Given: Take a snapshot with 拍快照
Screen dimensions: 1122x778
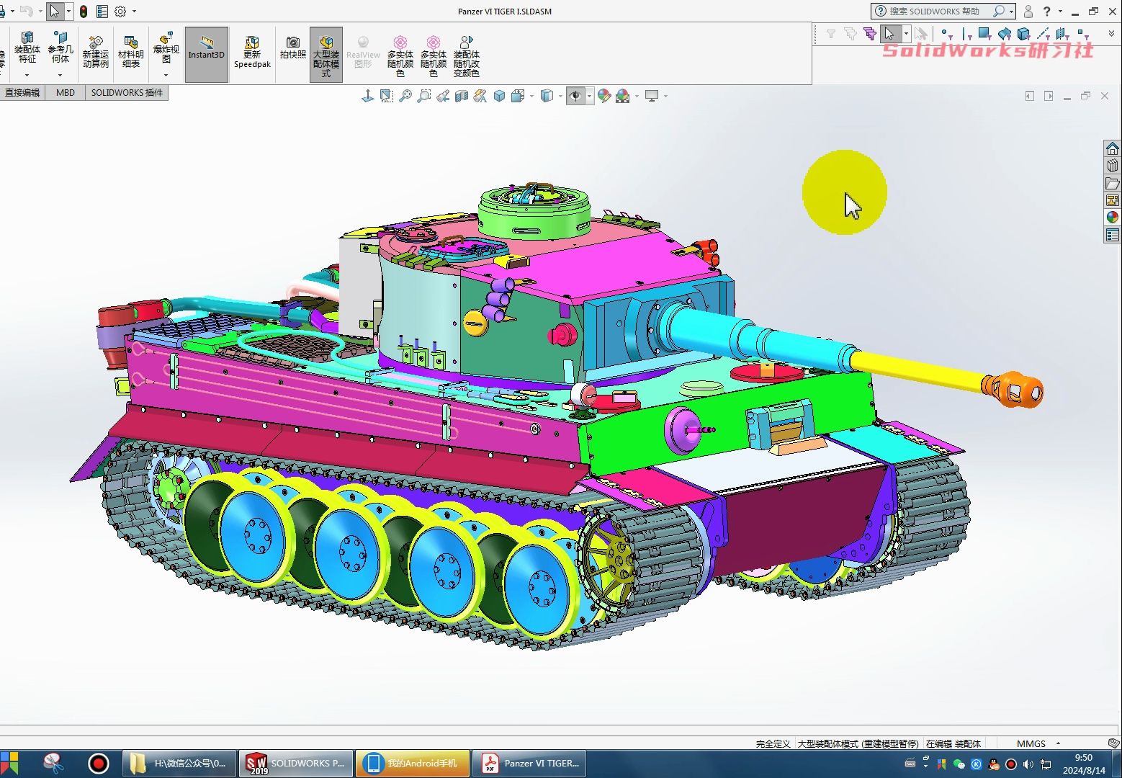Looking at the screenshot, I should tap(293, 48).
